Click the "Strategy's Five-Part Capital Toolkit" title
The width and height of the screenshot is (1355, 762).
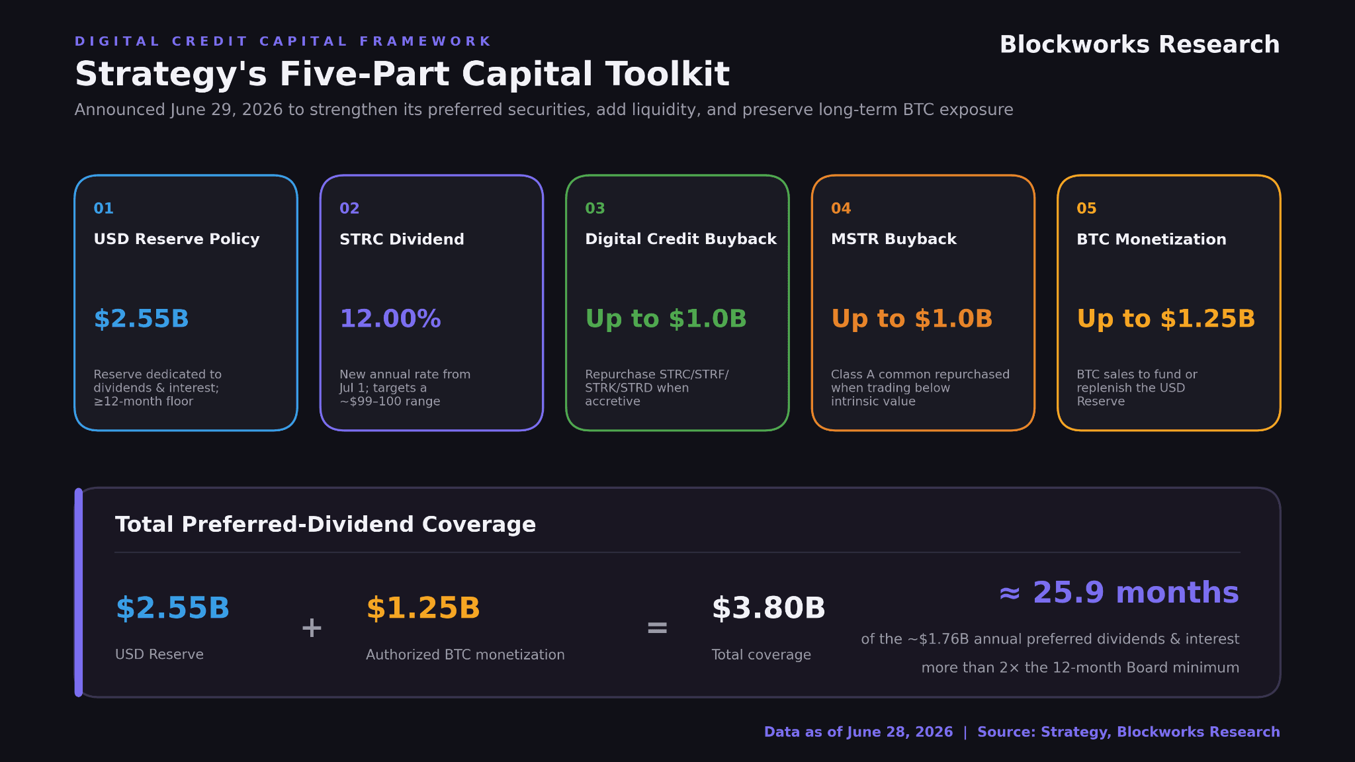pos(402,74)
